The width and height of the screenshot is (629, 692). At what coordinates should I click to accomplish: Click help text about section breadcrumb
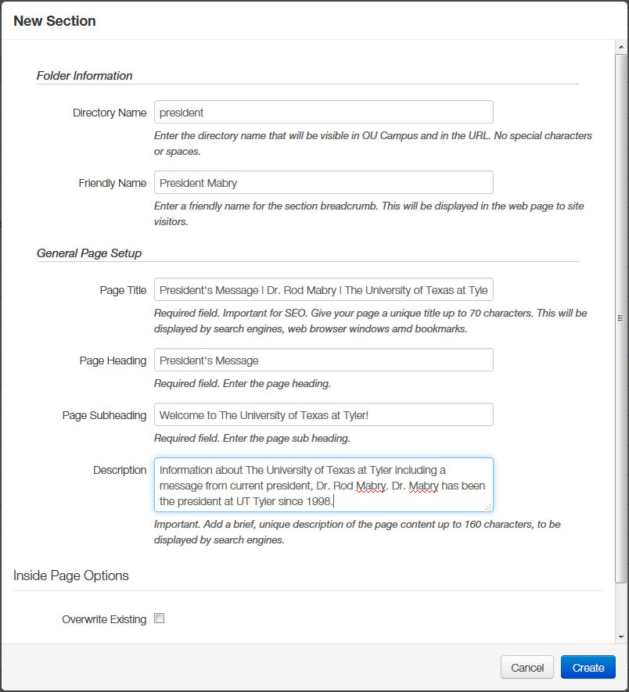(x=368, y=213)
